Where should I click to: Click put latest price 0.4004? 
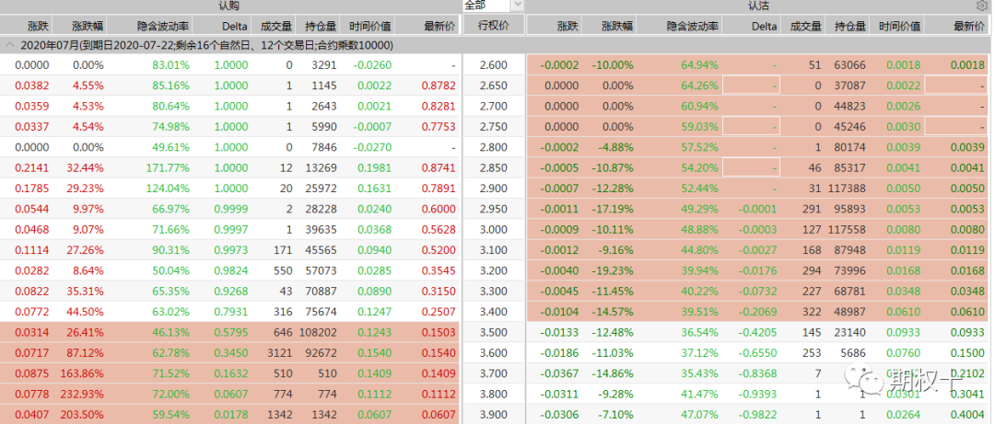pos(967,415)
